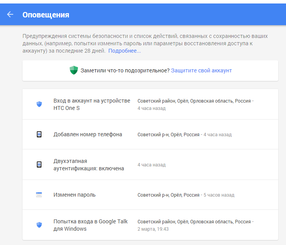Select the Вход в аккаунт на устройстве HTC One S entry
The width and height of the screenshot is (286, 245).
pyautogui.click(x=91, y=104)
